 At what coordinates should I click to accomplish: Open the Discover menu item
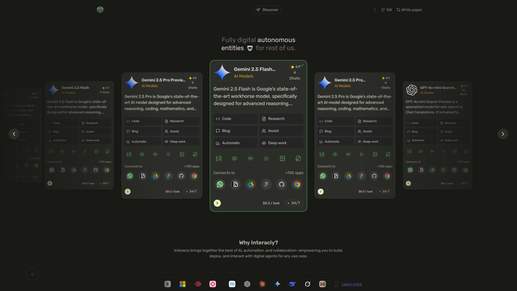pos(267,10)
